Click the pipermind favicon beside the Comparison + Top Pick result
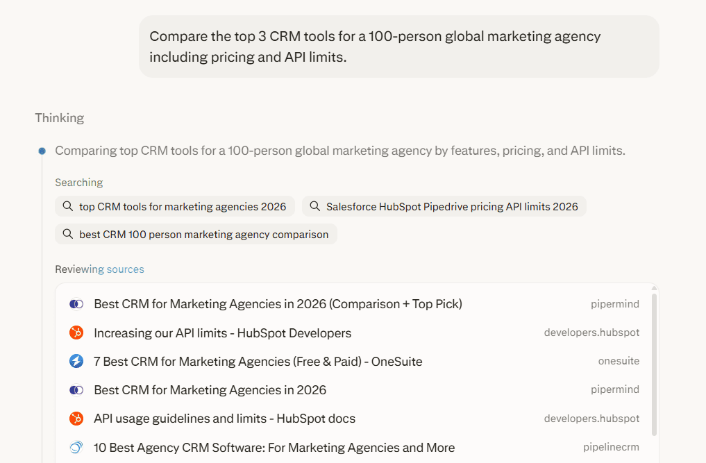 [x=76, y=304]
